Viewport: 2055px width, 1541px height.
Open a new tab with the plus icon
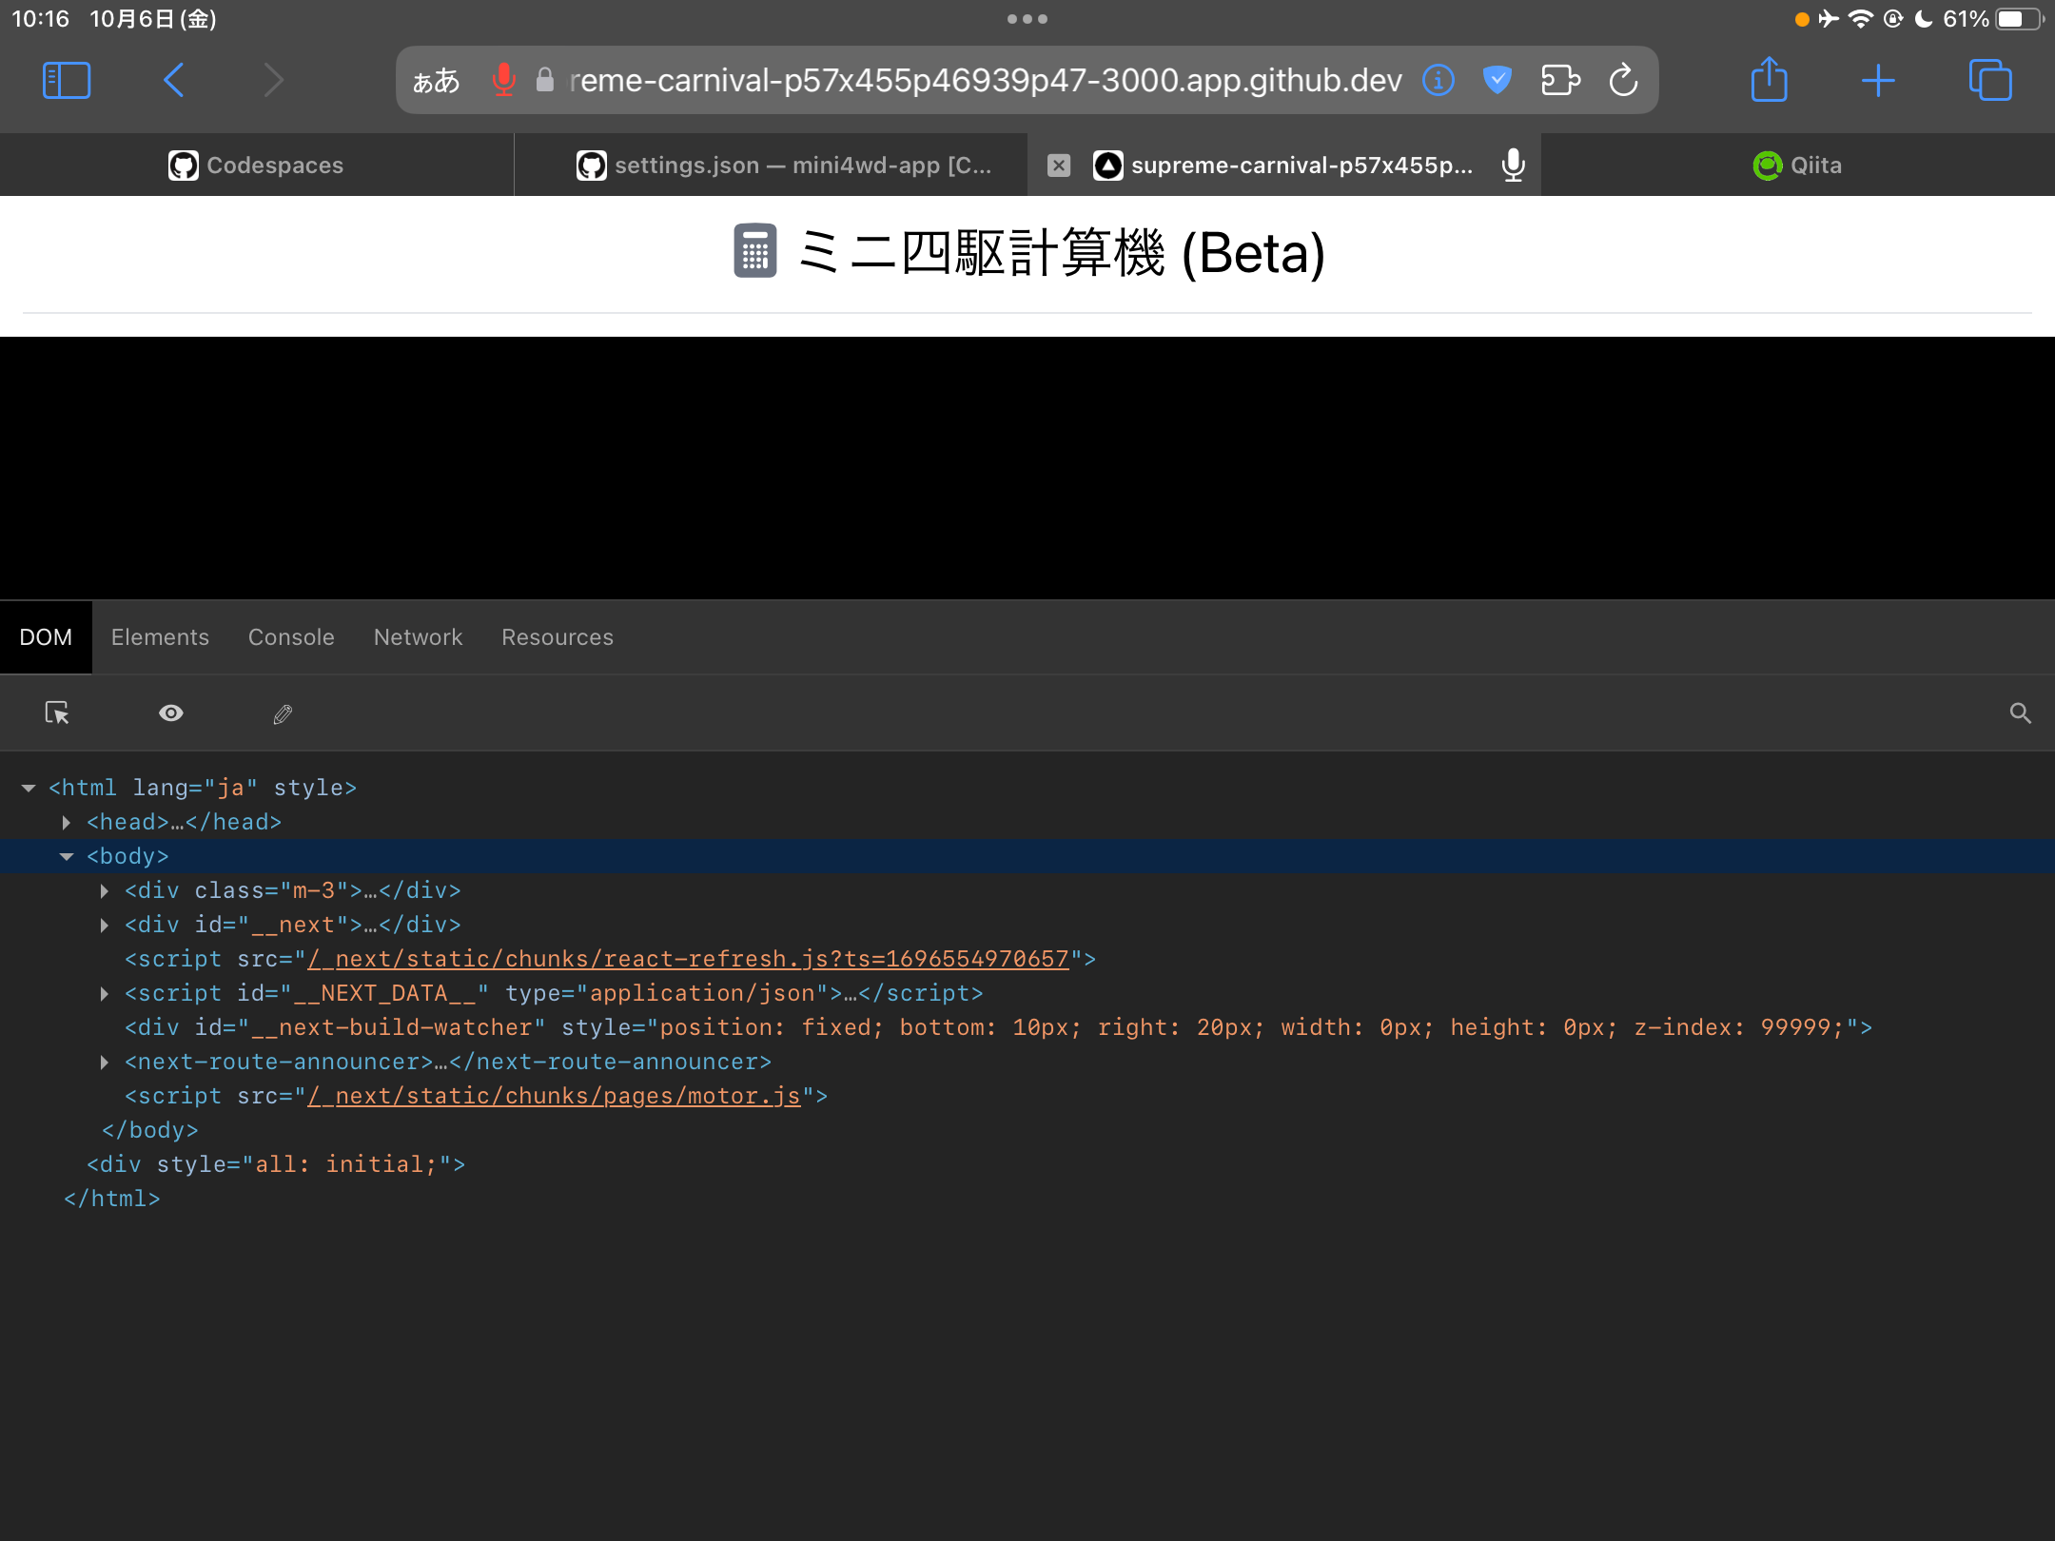click(x=1877, y=81)
